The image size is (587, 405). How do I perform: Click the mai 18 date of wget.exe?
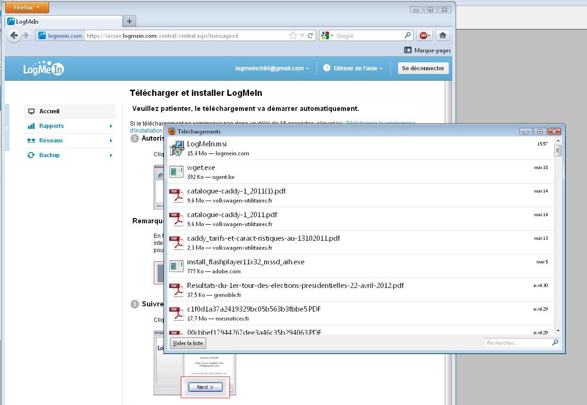tap(541, 168)
